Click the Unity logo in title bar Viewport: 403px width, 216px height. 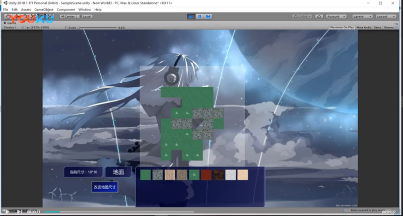point(5,3)
